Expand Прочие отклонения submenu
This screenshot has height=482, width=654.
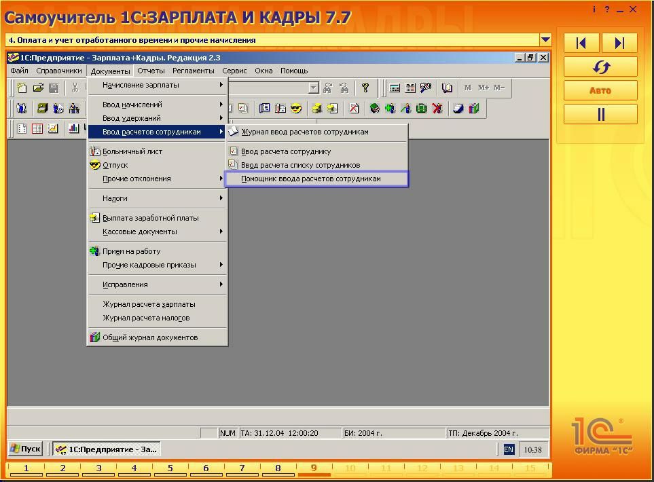[x=158, y=179]
